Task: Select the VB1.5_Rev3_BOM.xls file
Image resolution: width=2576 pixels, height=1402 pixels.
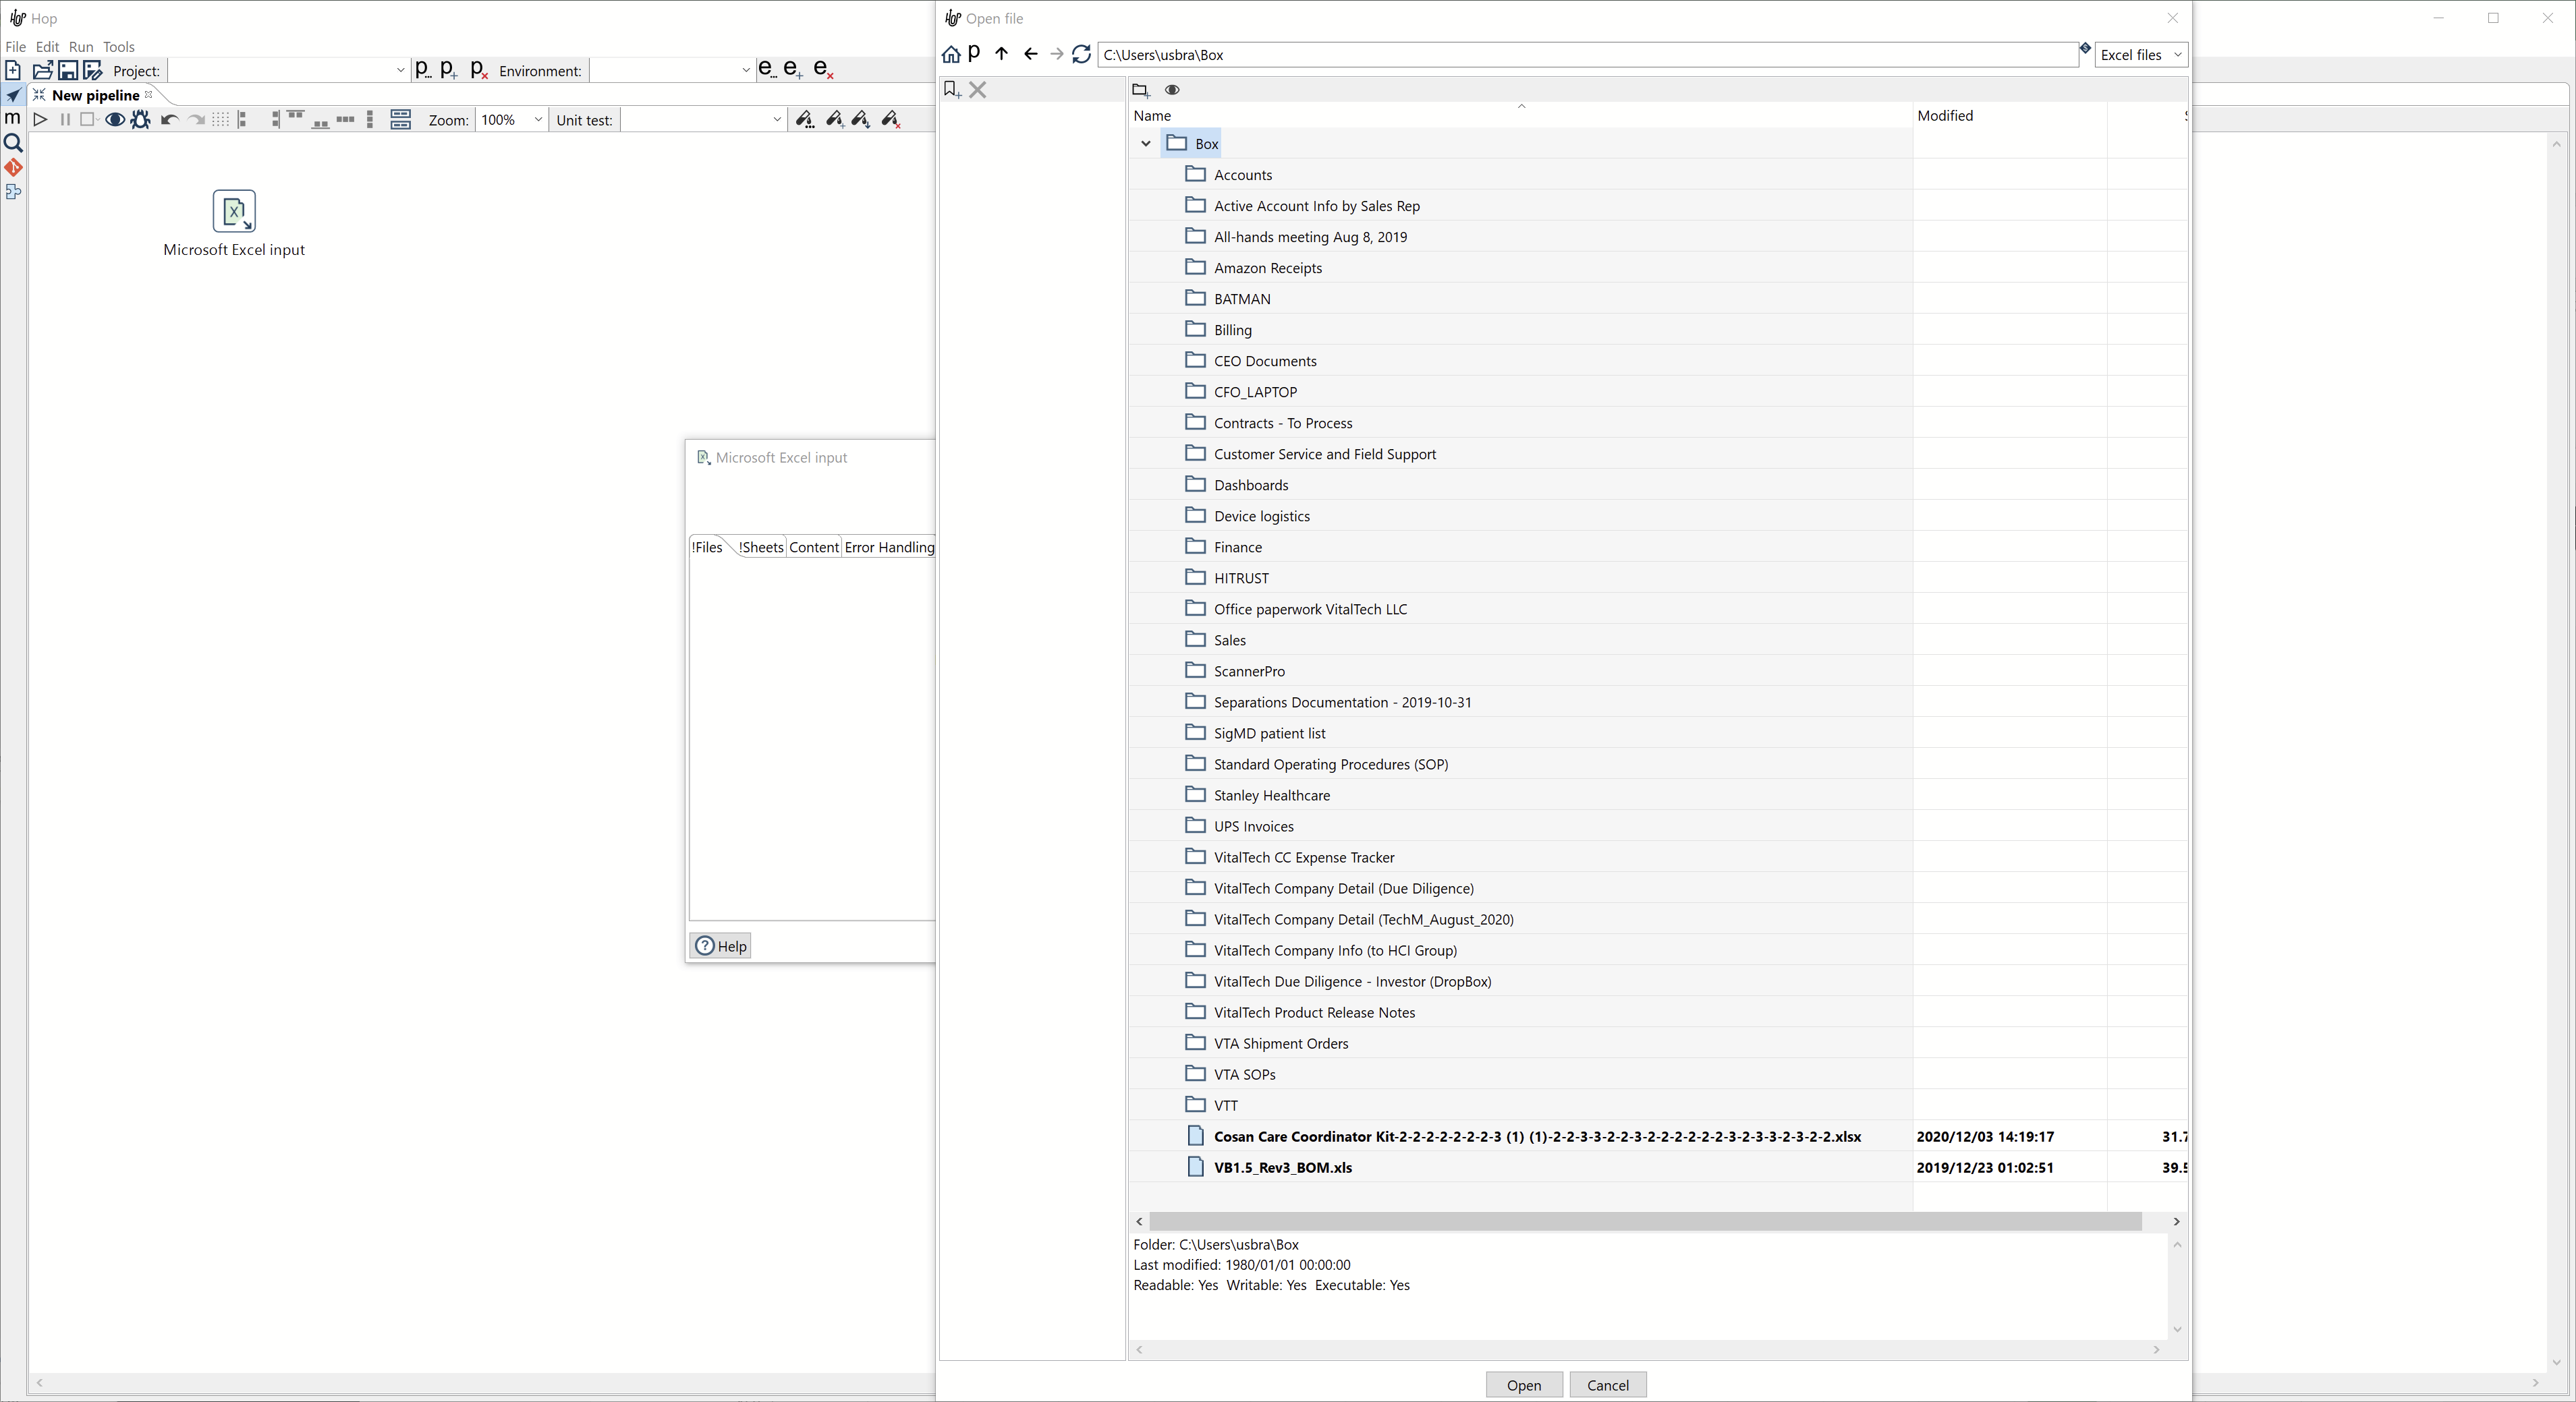Action: click(x=1282, y=1167)
